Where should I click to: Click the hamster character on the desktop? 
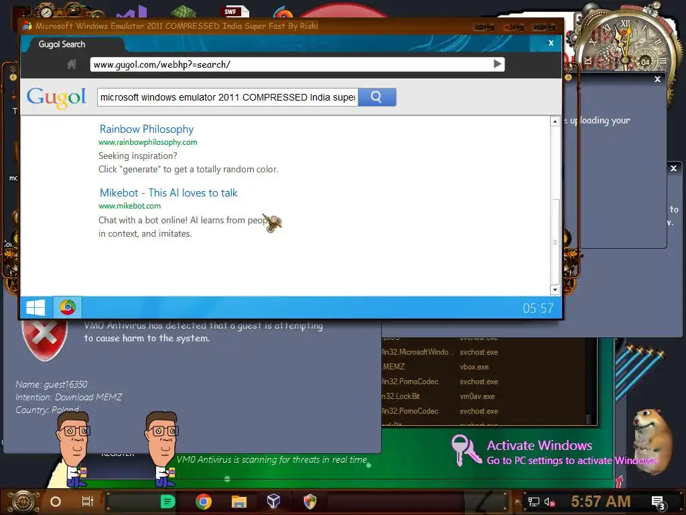pos(653,440)
